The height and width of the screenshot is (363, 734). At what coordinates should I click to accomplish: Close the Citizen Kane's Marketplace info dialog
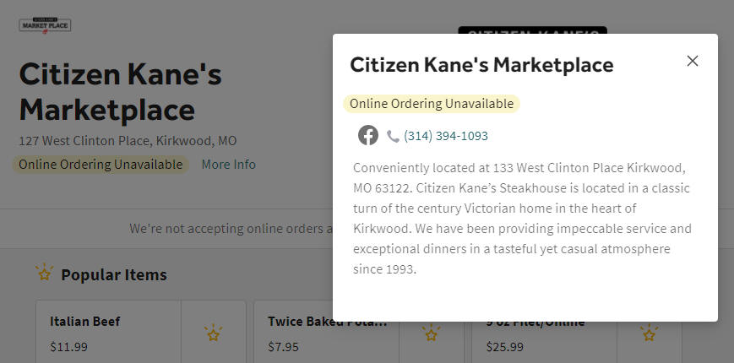coord(693,61)
